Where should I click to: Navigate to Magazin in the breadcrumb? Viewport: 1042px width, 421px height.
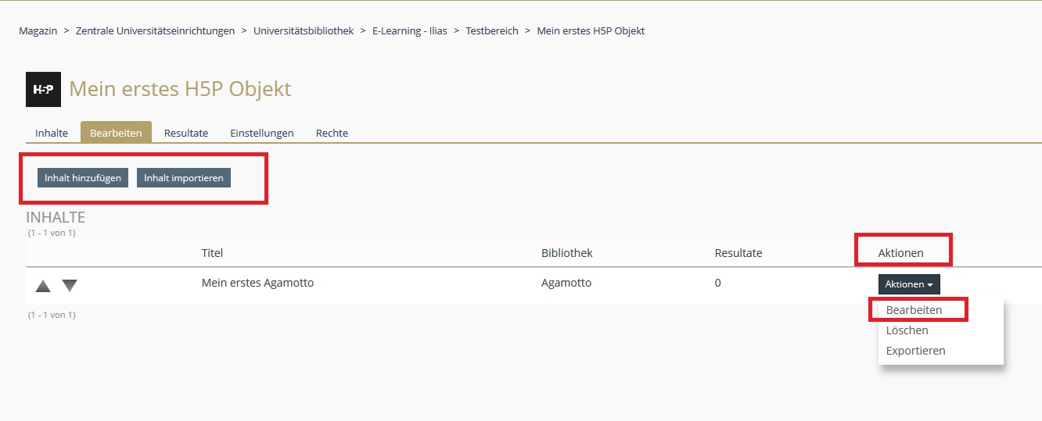pyautogui.click(x=38, y=31)
